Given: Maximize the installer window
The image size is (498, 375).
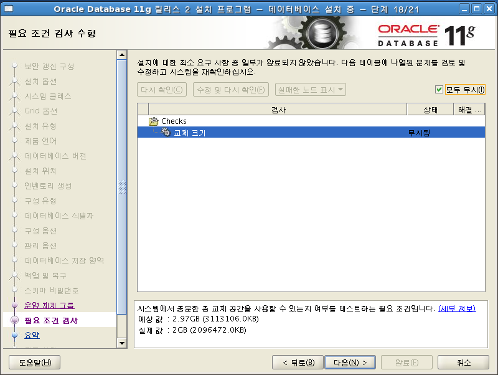Looking at the screenshot, I should (477, 9).
